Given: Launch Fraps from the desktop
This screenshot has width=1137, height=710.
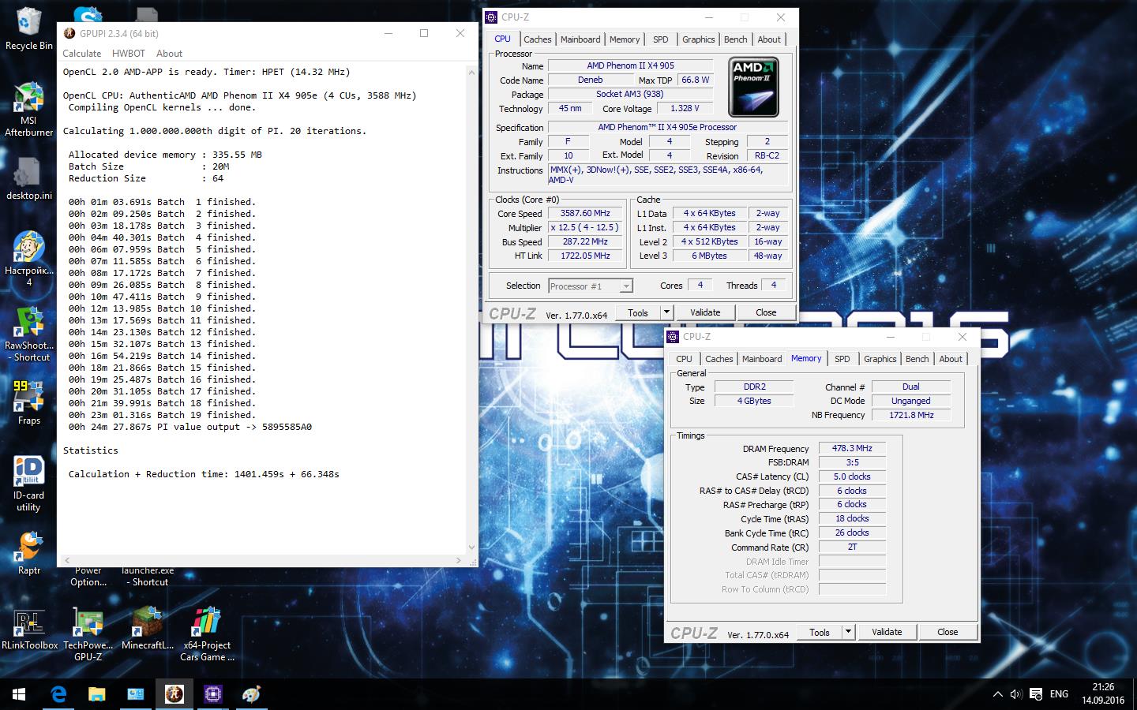Looking at the screenshot, I should point(28,402).
